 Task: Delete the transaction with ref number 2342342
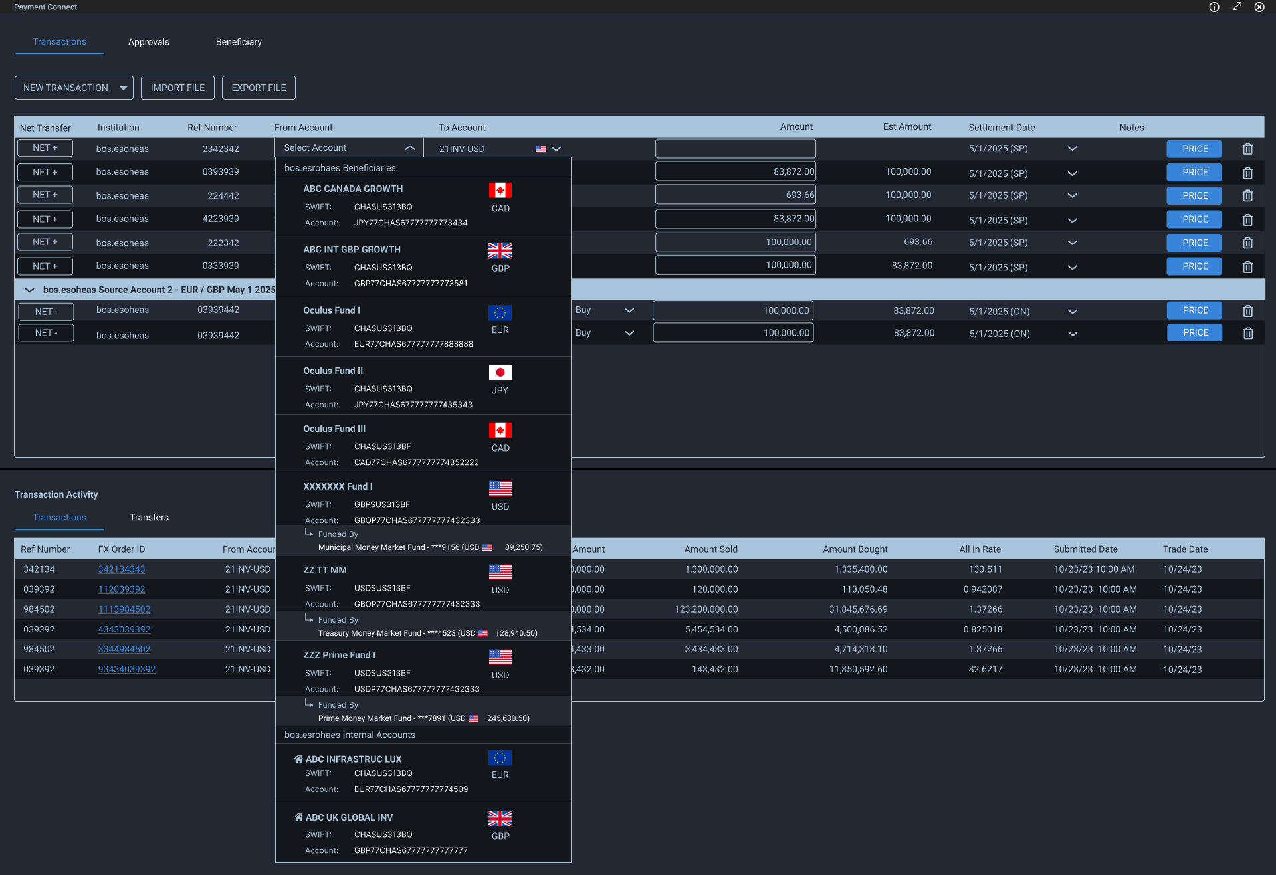1247,149
